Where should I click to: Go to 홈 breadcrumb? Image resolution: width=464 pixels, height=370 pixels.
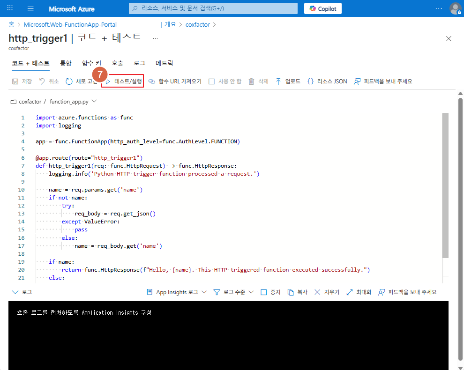click(11, 24)
